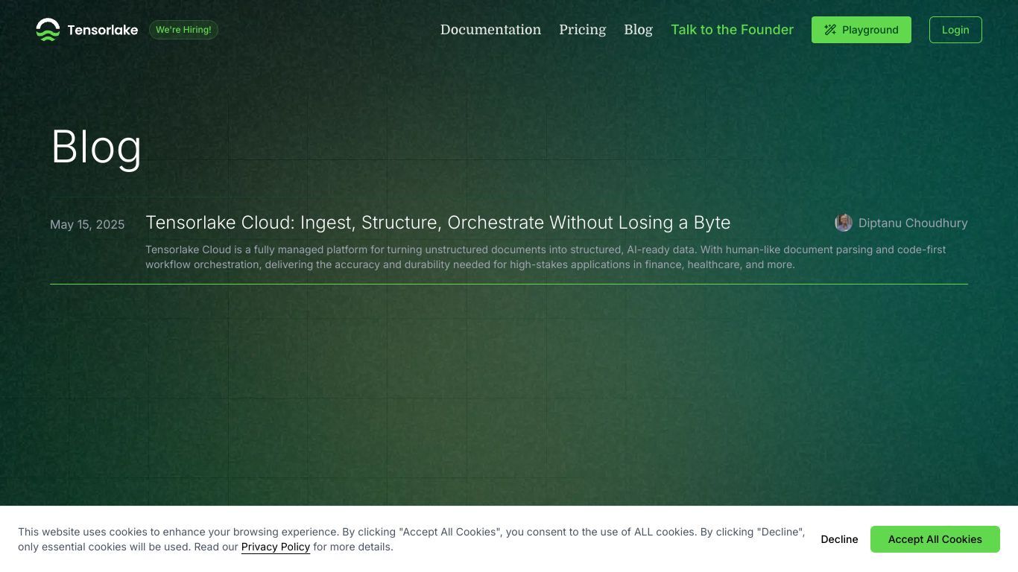Click the Tensorlake brand name text
Screen dimensions: 1018x572
[x=102, y=30]
